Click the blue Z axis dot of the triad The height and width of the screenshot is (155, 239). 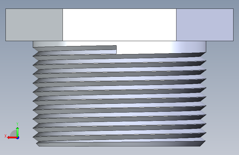(18, 138)
